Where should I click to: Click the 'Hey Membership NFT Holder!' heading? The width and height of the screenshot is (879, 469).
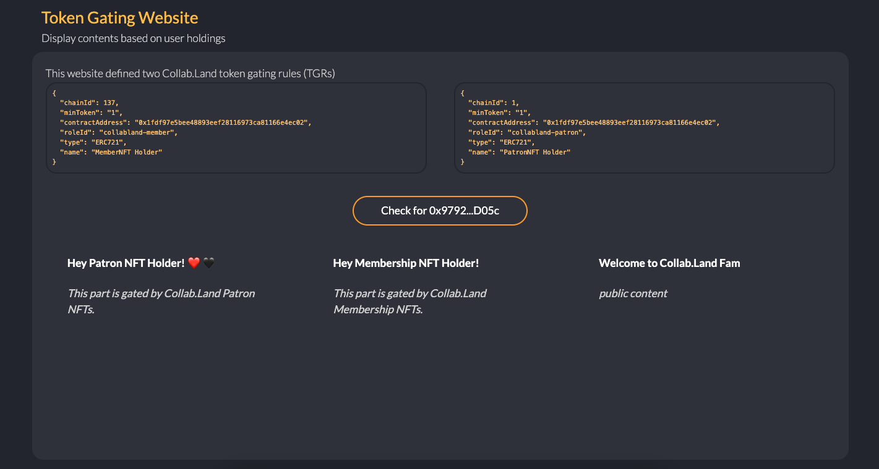pyautogui.click(x=406, y=263)
